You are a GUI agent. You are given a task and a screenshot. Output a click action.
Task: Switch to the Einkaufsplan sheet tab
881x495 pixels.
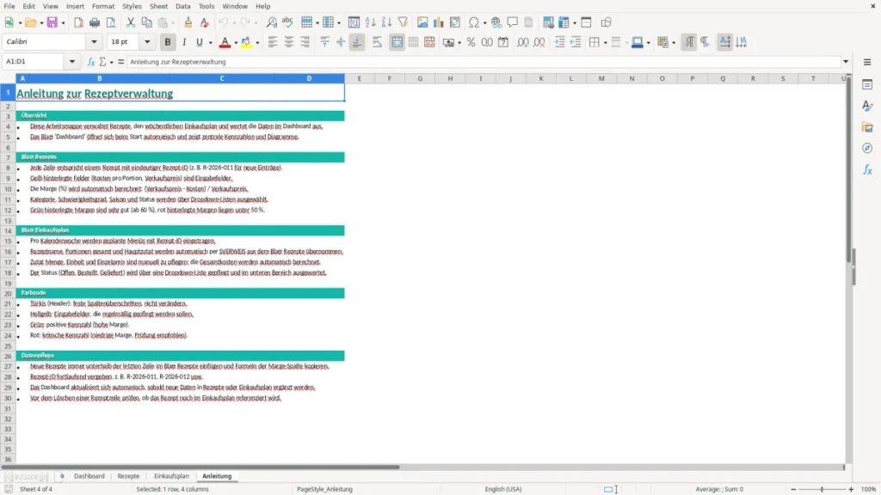[x=171, y=476]
